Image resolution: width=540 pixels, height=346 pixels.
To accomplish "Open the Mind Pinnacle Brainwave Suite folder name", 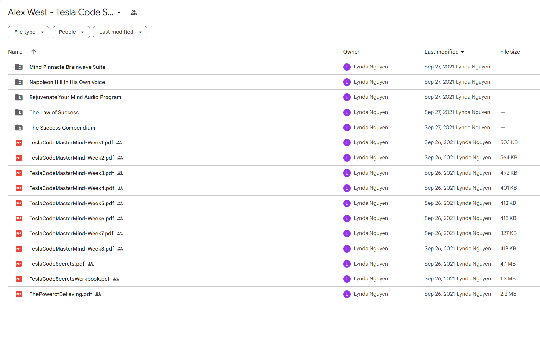I will click(67, 67).
